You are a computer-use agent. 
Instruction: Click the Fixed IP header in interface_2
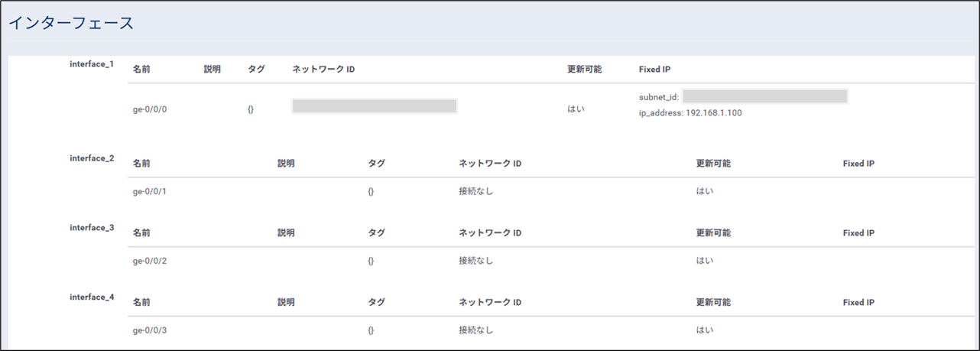tap(858, 164)
